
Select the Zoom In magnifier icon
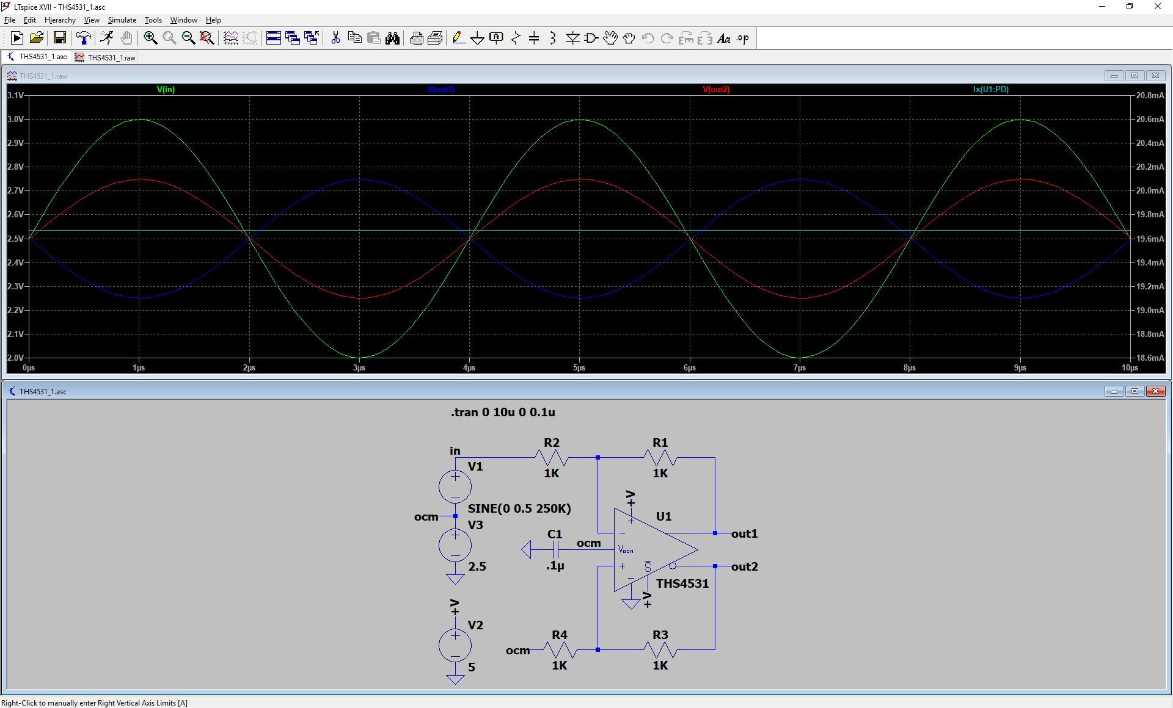click(x=150, y=38)
